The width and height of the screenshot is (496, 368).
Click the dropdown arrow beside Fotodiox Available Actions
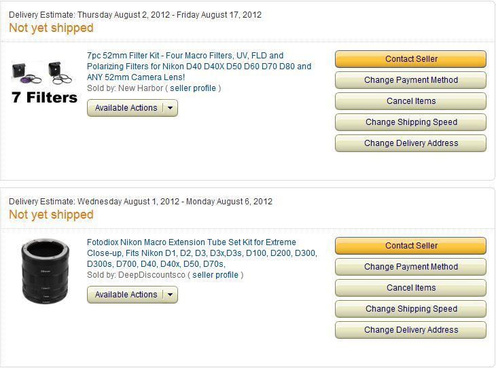tap(170, 295)
